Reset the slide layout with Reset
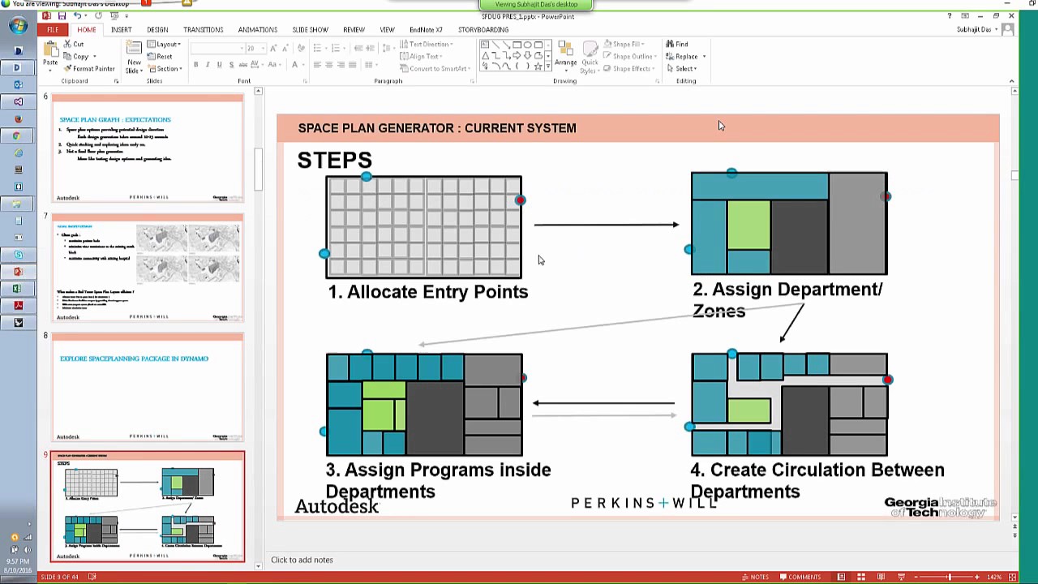 click(160, 57)
